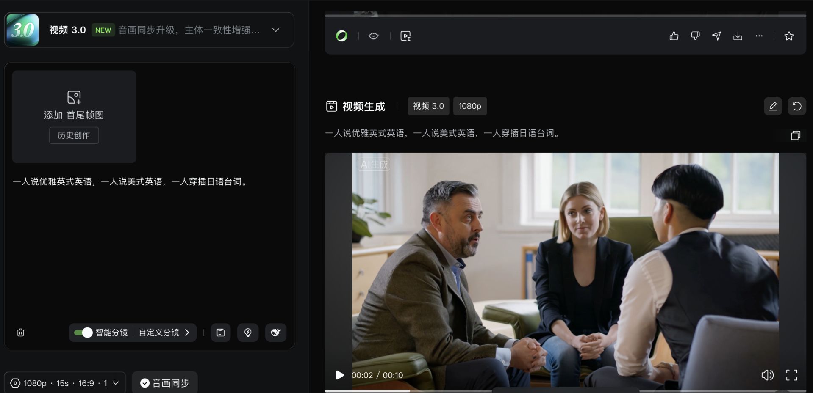
Task: Click the thumbs down dislike icon
Action: [695, 36]
